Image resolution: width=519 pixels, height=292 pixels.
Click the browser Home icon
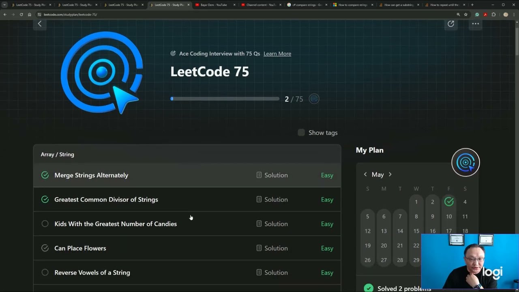30,15
